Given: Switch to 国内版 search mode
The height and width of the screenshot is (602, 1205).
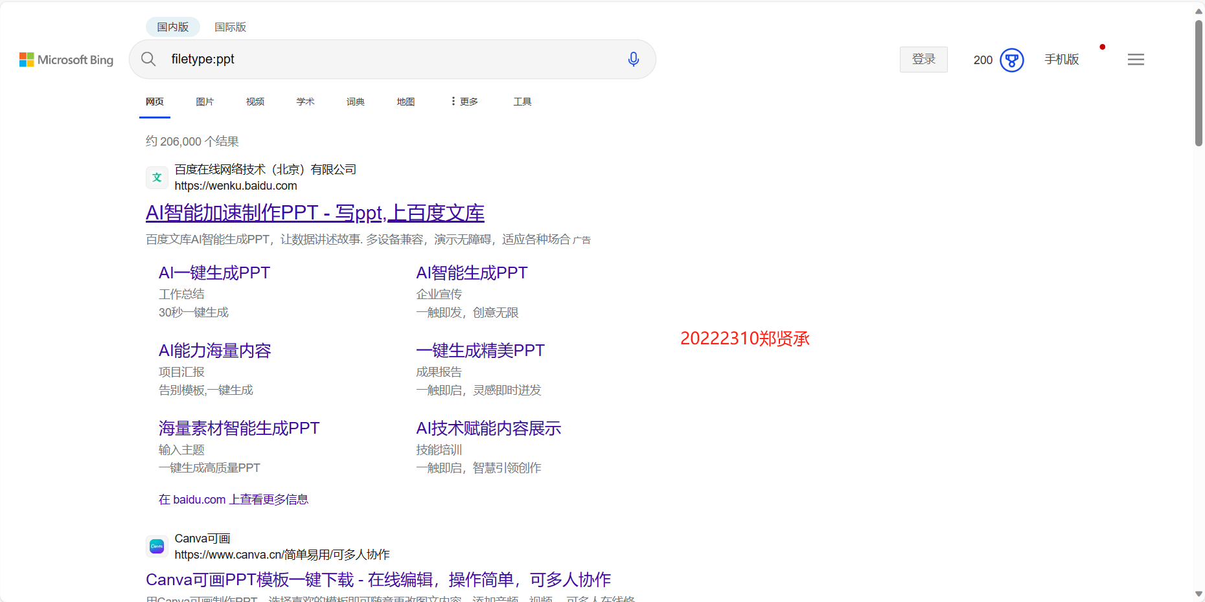Looking at the screenshot, I should (173, 27).
